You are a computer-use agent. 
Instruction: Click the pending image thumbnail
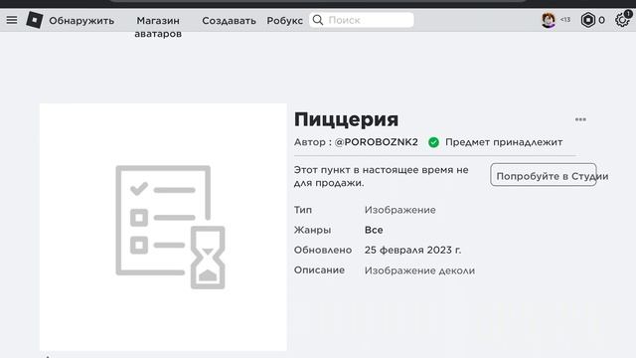coord(163,227)
